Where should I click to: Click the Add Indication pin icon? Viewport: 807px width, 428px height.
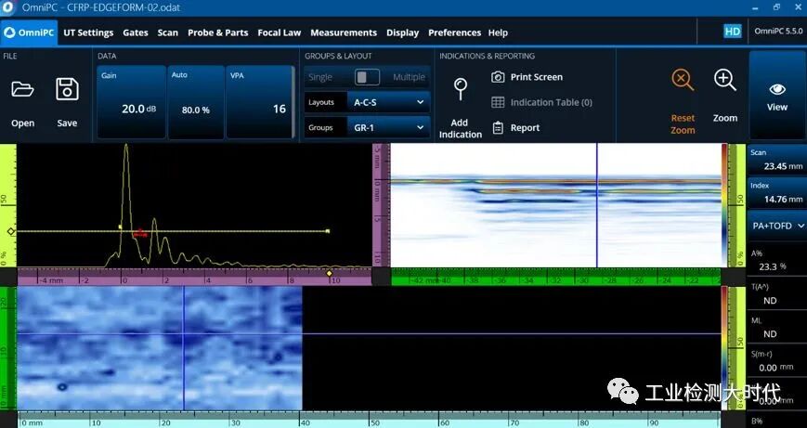click(460, 88)
